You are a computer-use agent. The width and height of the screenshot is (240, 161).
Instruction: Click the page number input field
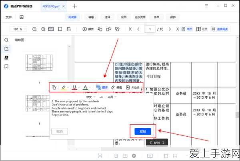[x=150, y=29]
